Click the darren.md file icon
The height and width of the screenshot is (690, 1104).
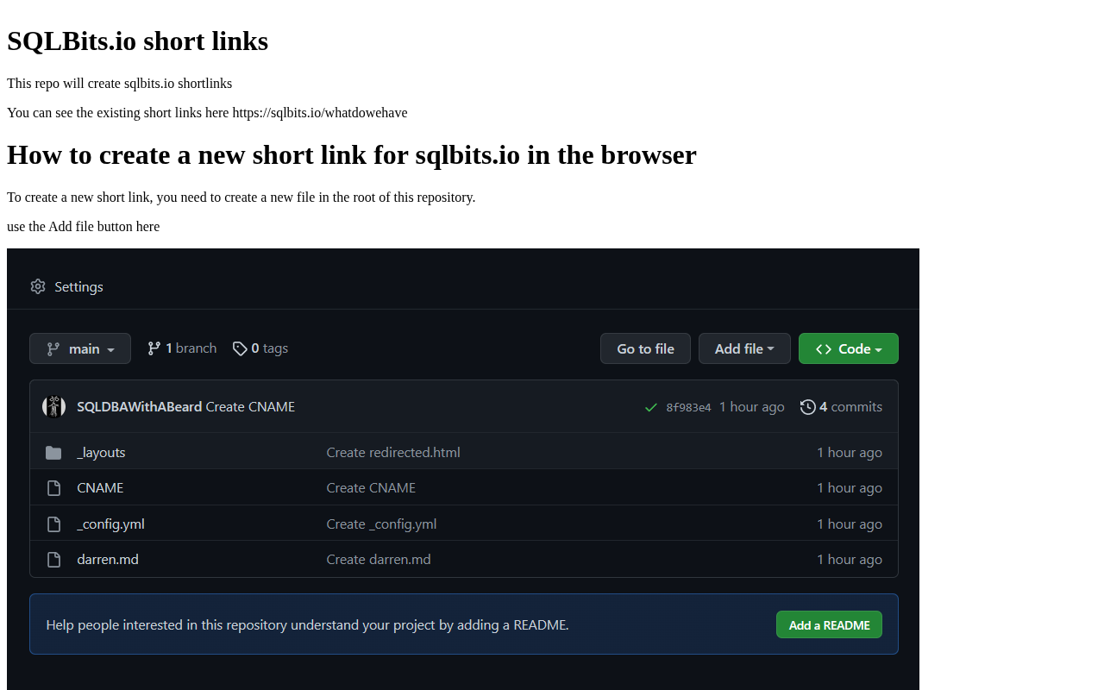[x=53, y=560]
